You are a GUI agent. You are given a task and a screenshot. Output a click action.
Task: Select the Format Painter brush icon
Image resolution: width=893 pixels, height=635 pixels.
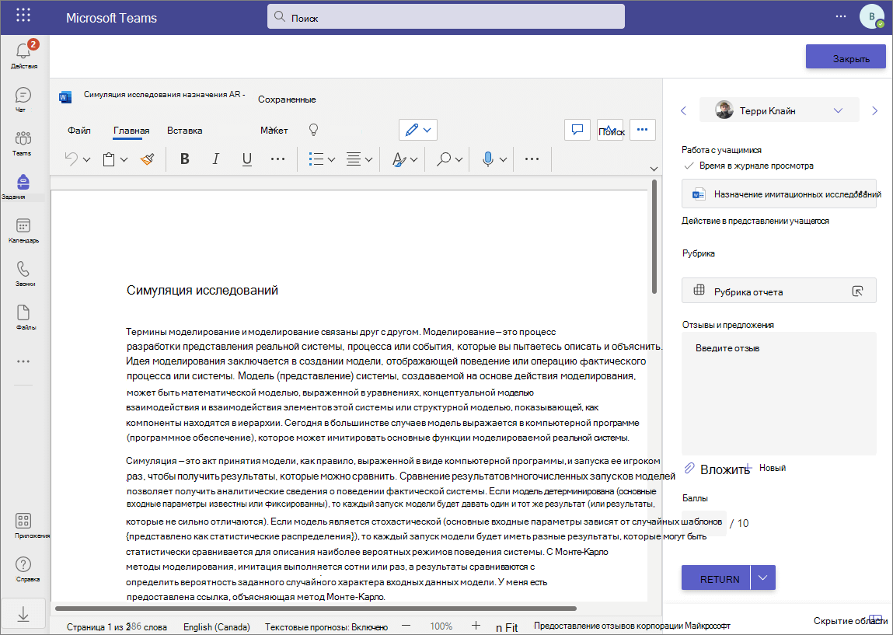pyautogui.click(x=148, y=159)
